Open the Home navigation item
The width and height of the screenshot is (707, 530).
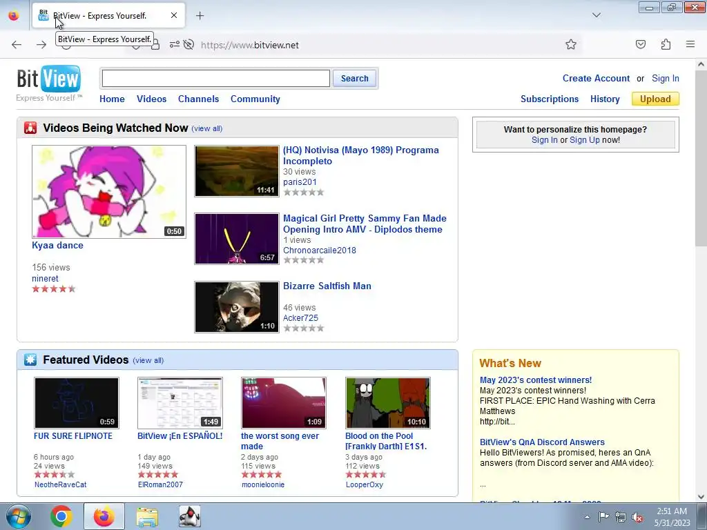click(112, 99)
